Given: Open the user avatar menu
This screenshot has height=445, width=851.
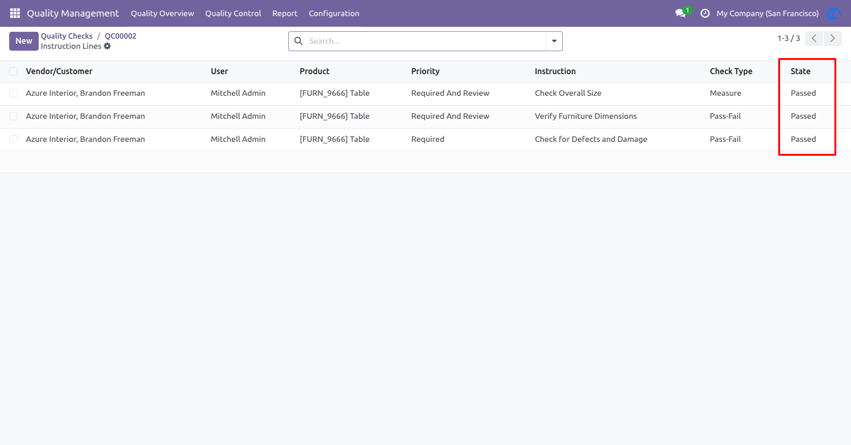Looking at the screenshot, I should (x=834, y=13).
